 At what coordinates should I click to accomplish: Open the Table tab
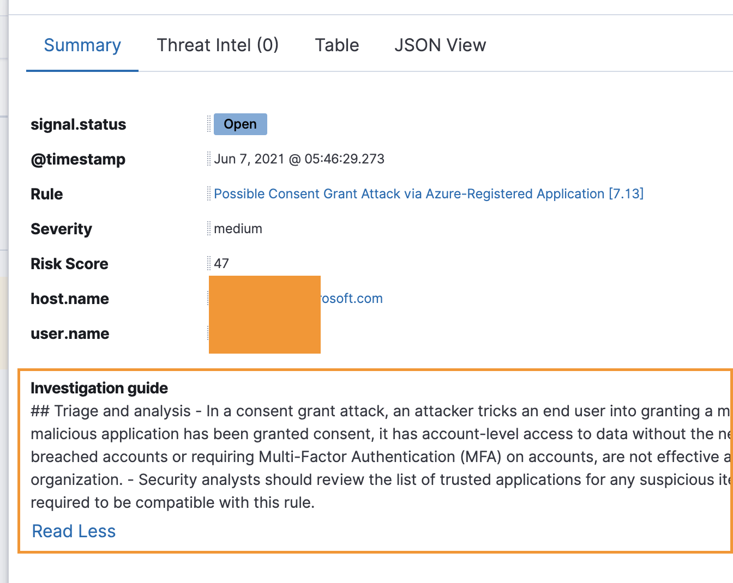coord(337,45)
